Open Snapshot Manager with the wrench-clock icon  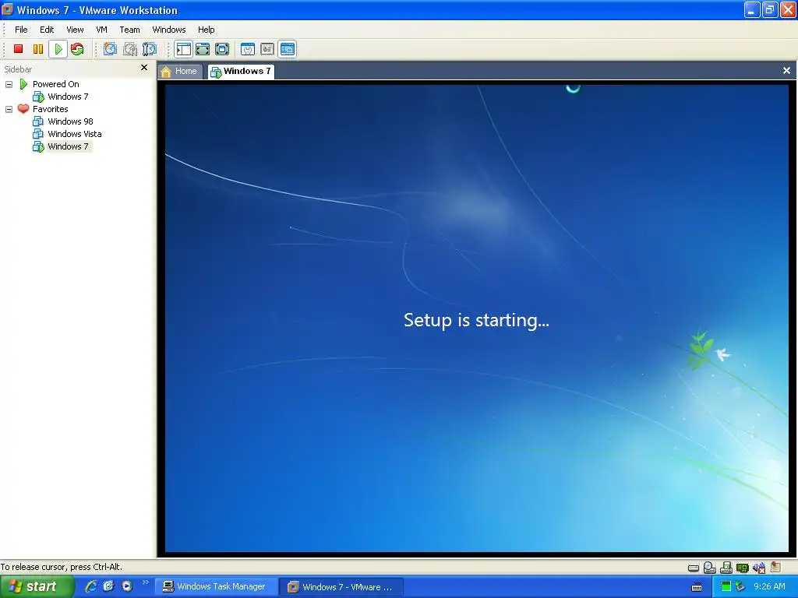[149, 49]
